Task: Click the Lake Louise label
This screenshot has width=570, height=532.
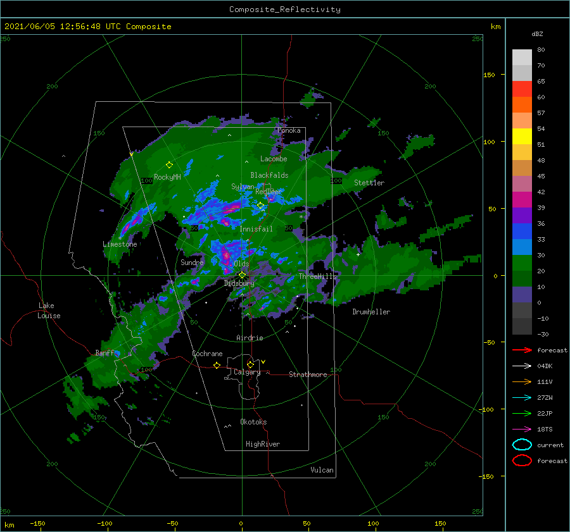Action: (49, 311)
